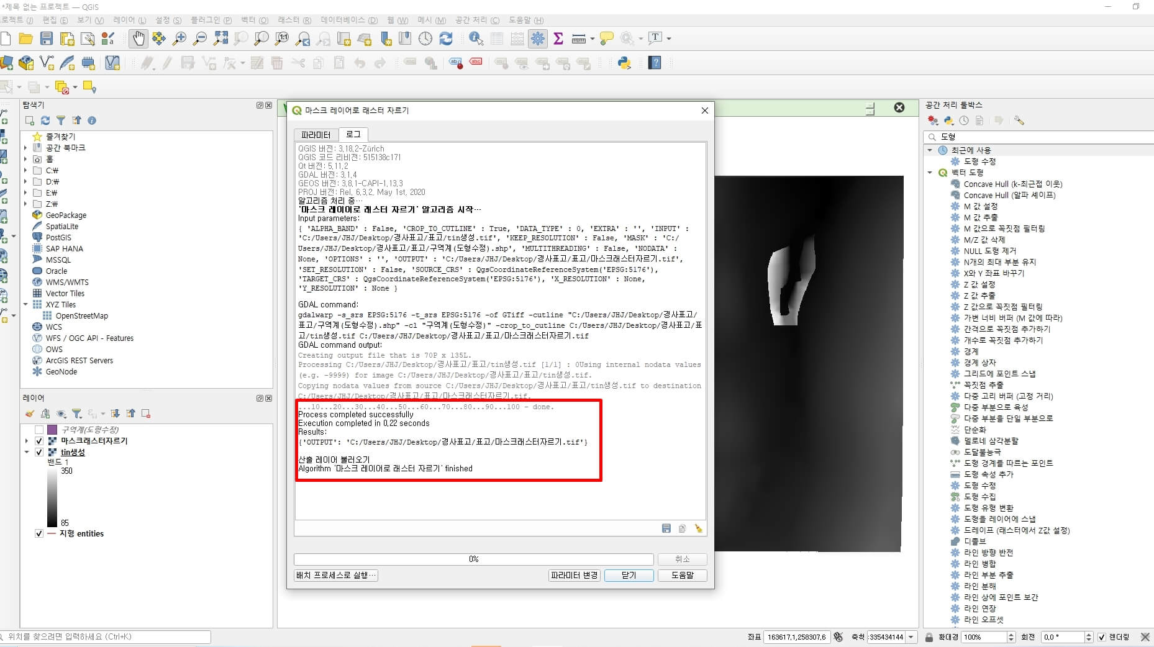Screen dimensions: 1154x647
Task: Click the Help contents book icon
Action: 655,63
